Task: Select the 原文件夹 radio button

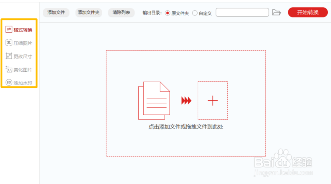Action: click(x=167, y=13)
